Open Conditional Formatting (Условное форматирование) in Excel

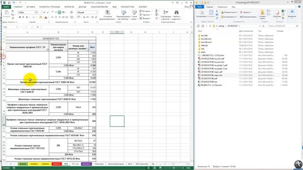tap(107, 15)
